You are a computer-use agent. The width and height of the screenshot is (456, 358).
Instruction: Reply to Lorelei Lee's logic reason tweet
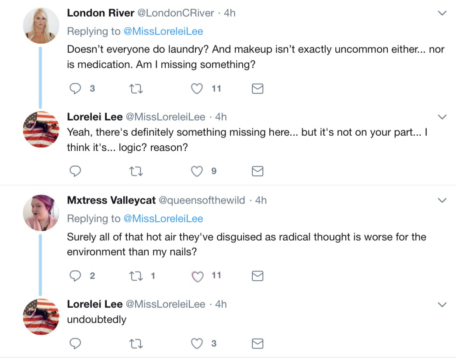75,171
